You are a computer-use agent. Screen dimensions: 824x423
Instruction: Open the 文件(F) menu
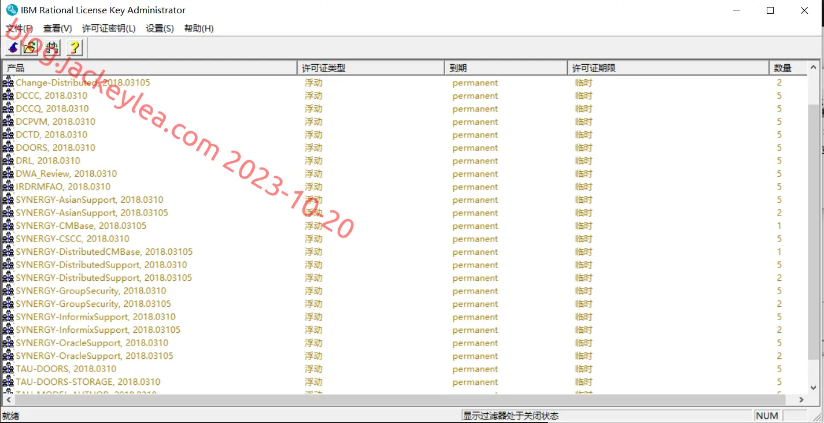click(19, 28)
